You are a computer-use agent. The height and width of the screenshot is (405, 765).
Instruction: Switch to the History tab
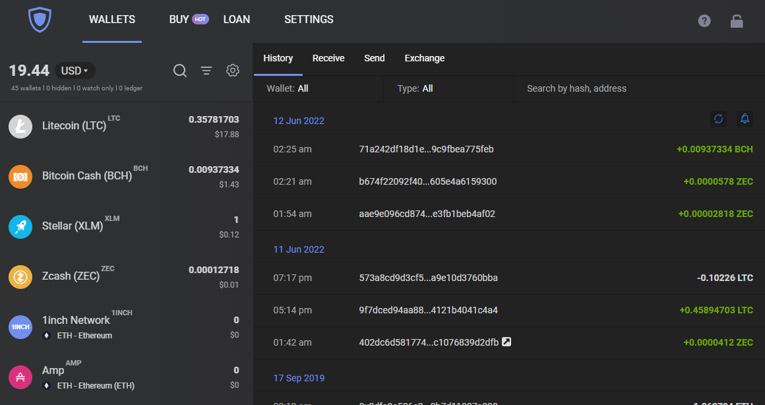point(278,59)
